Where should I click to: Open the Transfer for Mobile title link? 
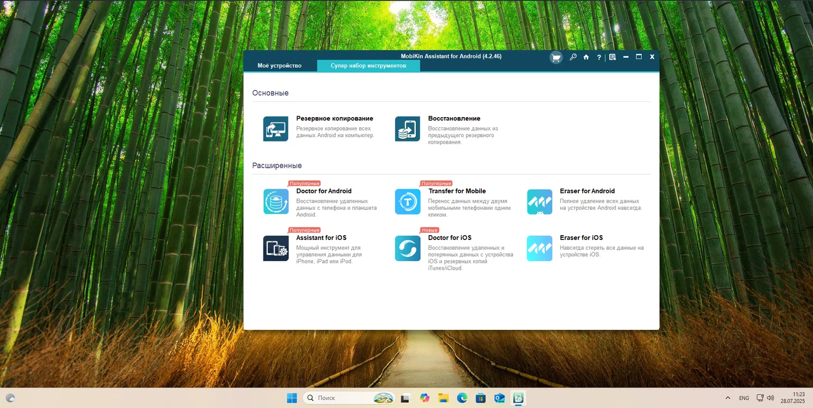457,191
